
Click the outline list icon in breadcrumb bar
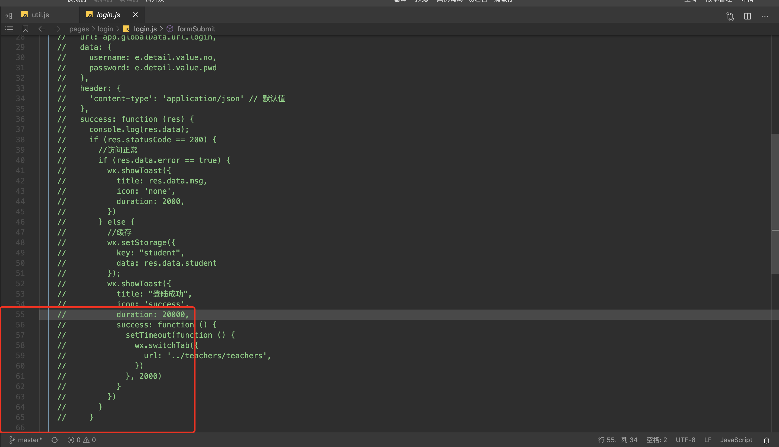coord(9,29)
